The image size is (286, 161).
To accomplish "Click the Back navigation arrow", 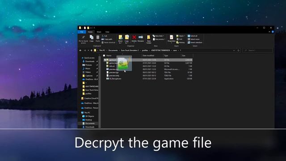I will click(80, 51).
